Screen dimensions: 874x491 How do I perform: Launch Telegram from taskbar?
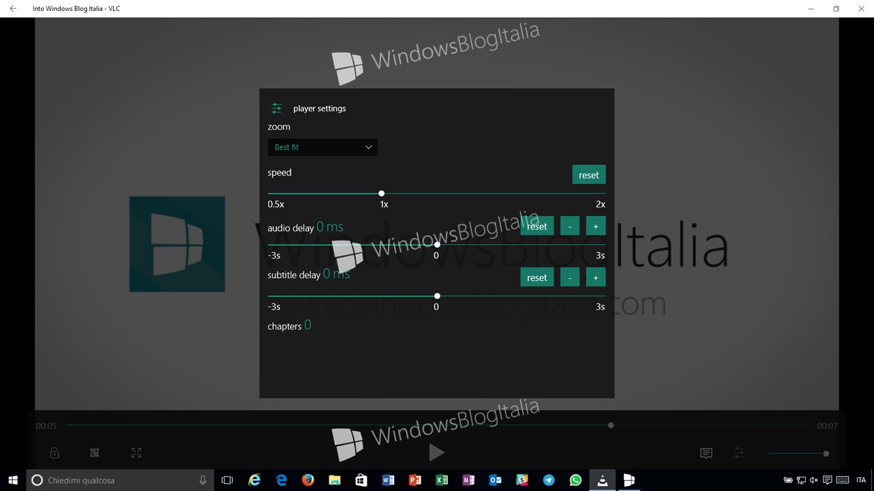548,480
